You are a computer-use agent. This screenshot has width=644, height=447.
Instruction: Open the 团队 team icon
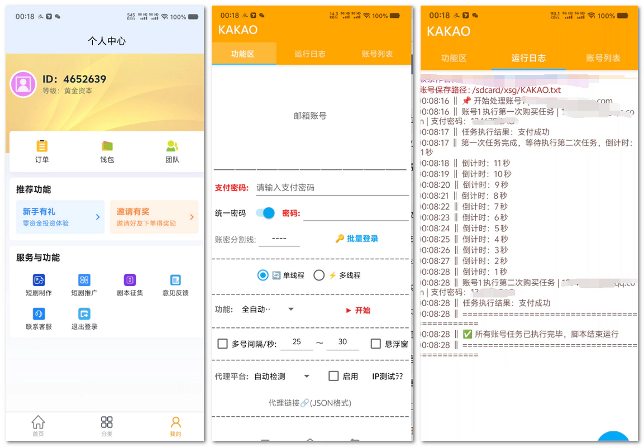(x=172, y=146)
